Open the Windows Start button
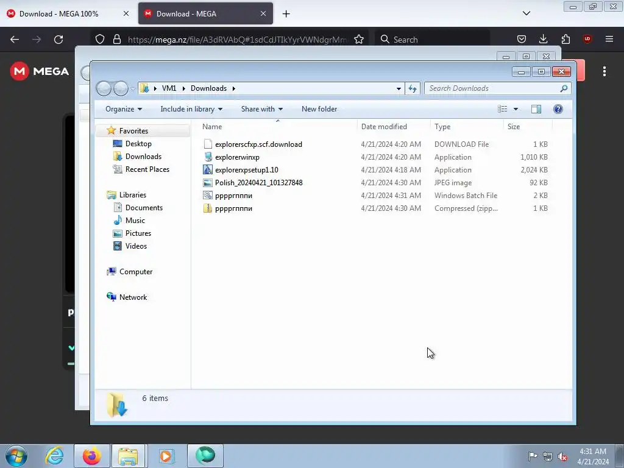The width and height of the screenshot is (624, 468). pos(16,456)
